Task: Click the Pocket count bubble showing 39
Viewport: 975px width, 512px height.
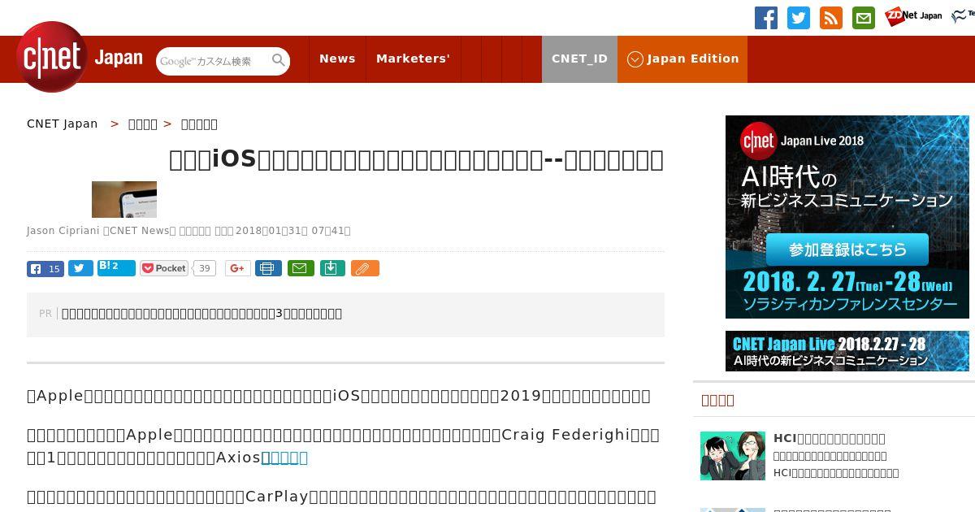Action: click(x=205, y=268)
